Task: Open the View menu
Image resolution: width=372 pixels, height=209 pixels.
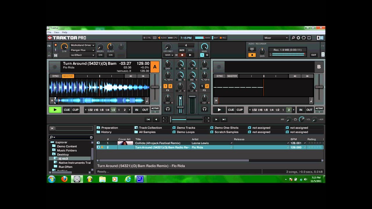Action: [56, 32]
